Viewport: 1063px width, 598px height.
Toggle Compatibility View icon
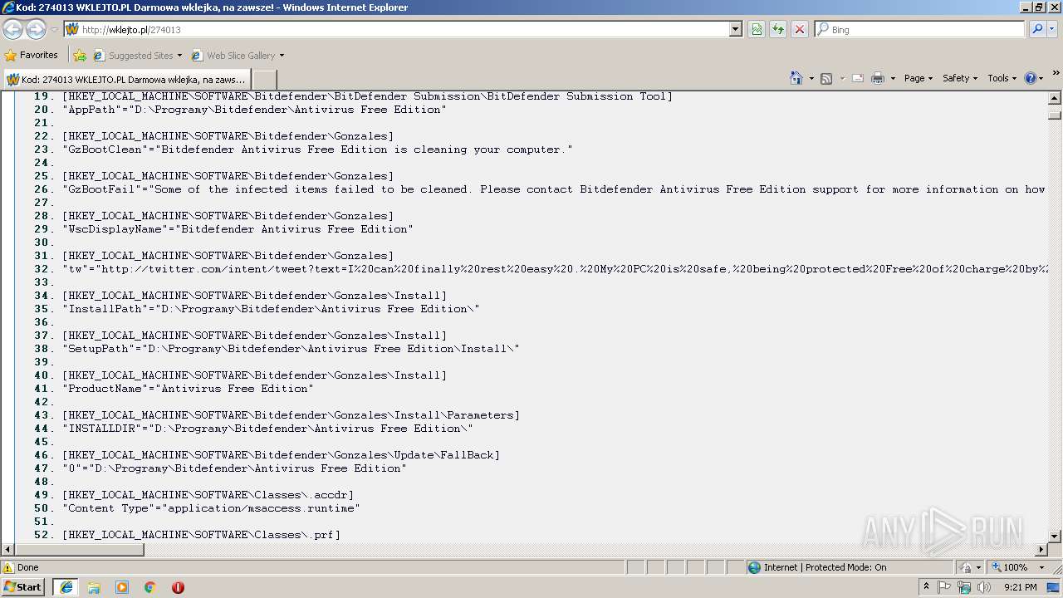[x=757, y=29]
